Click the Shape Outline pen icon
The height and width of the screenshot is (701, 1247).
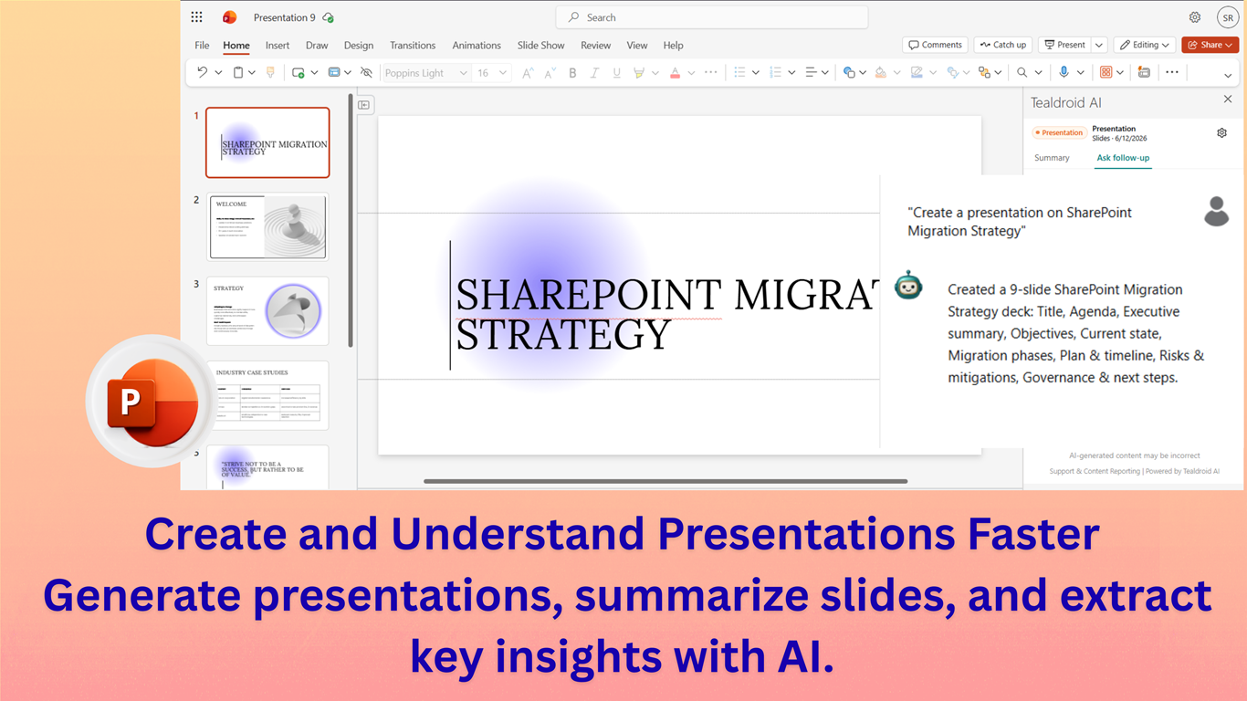917,72
